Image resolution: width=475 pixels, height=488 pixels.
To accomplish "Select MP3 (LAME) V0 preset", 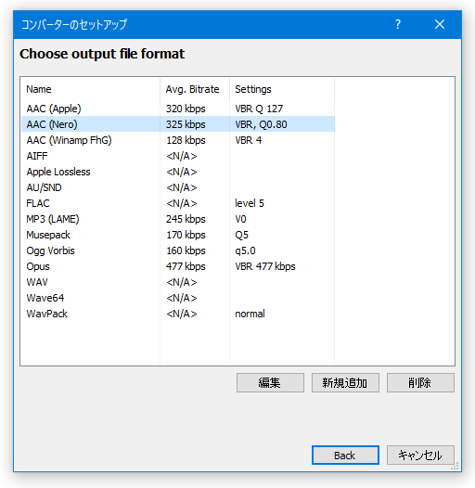I will [x=178, y=219].
